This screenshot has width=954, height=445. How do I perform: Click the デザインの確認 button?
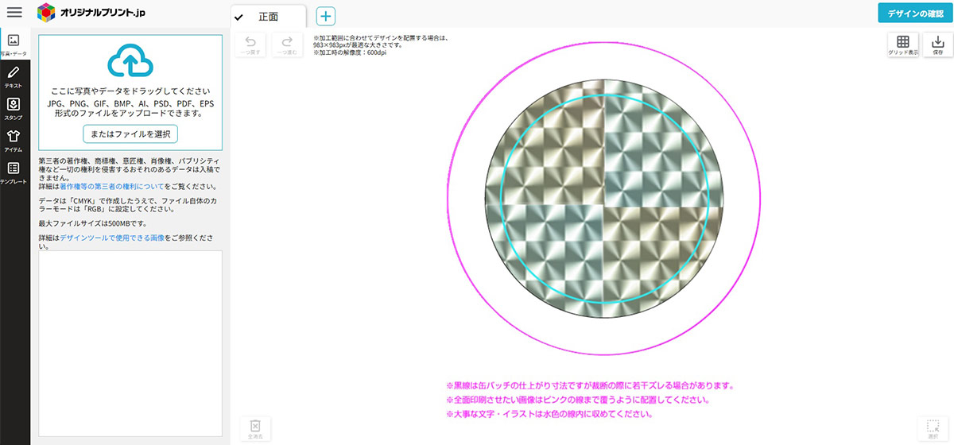coord(915,13)
